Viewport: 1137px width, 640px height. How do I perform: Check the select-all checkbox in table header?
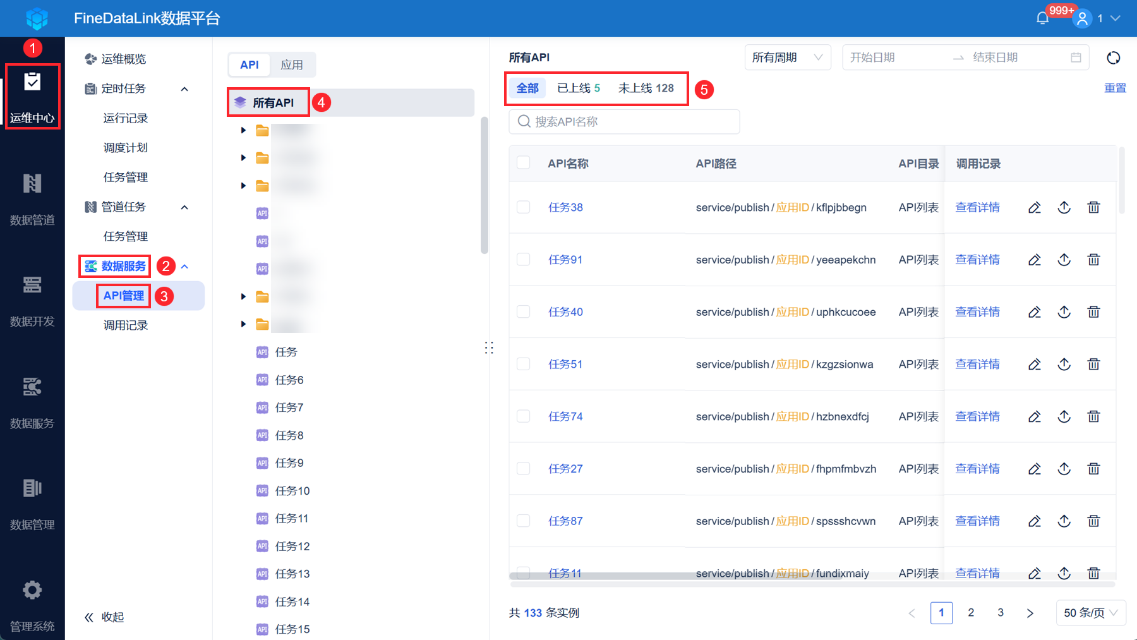tap(524, 163)
